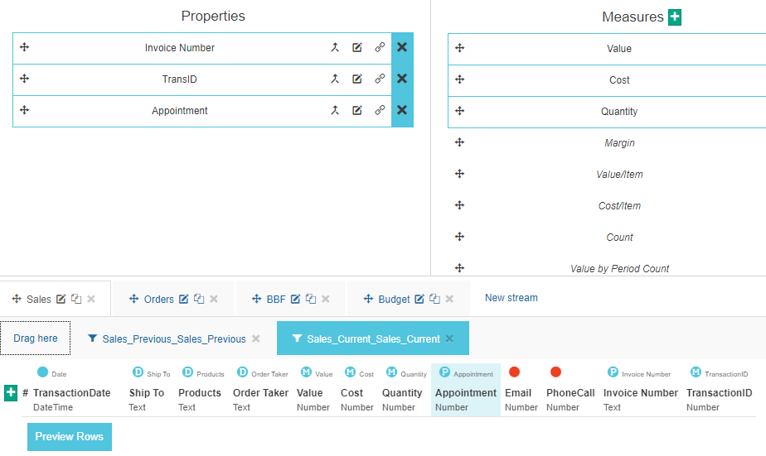Add a column with green plus icon
This screenshot has height=456, width=766.
(x=11, y=393)
